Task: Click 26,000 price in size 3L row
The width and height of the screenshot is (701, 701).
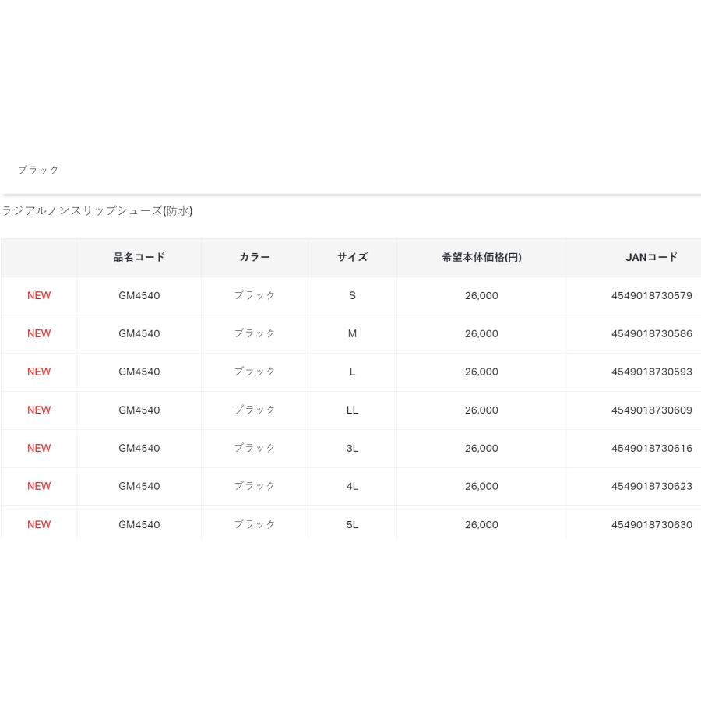Action: tap(481, 448)
